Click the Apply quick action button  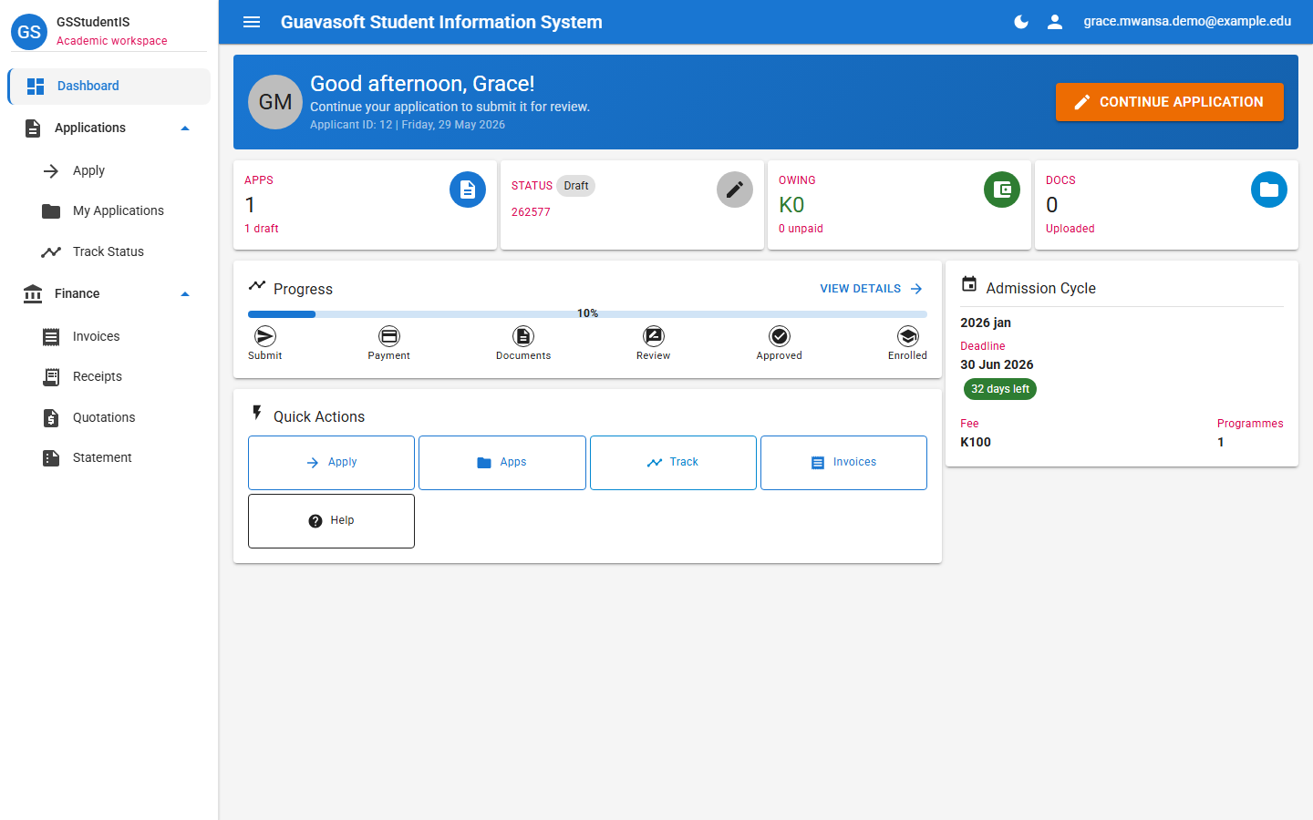point(332,463)
